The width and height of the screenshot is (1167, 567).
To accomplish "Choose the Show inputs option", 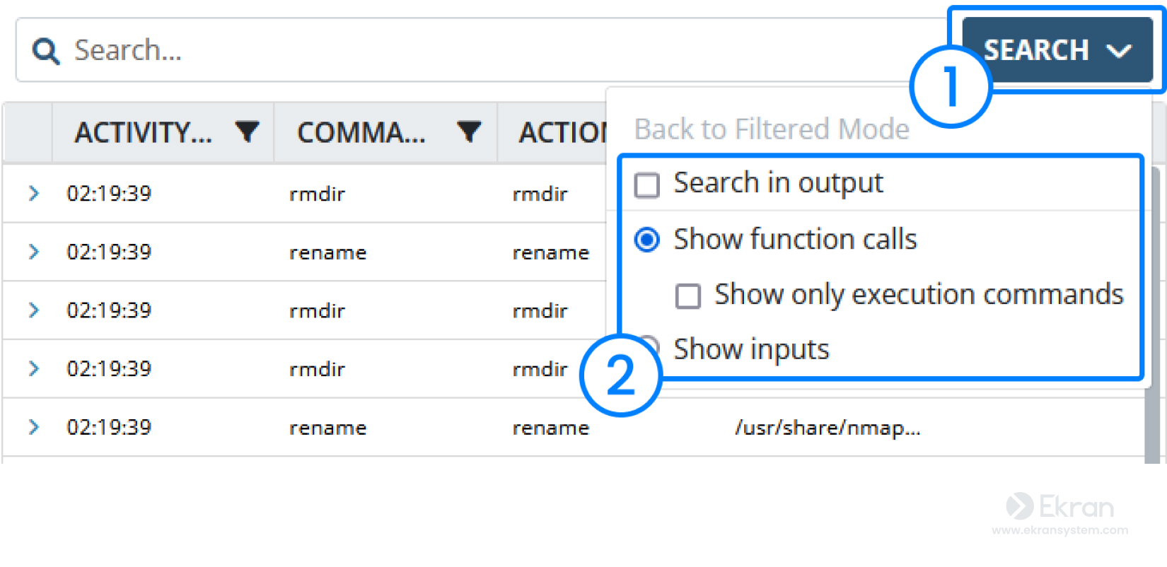I will click(751, 349).
